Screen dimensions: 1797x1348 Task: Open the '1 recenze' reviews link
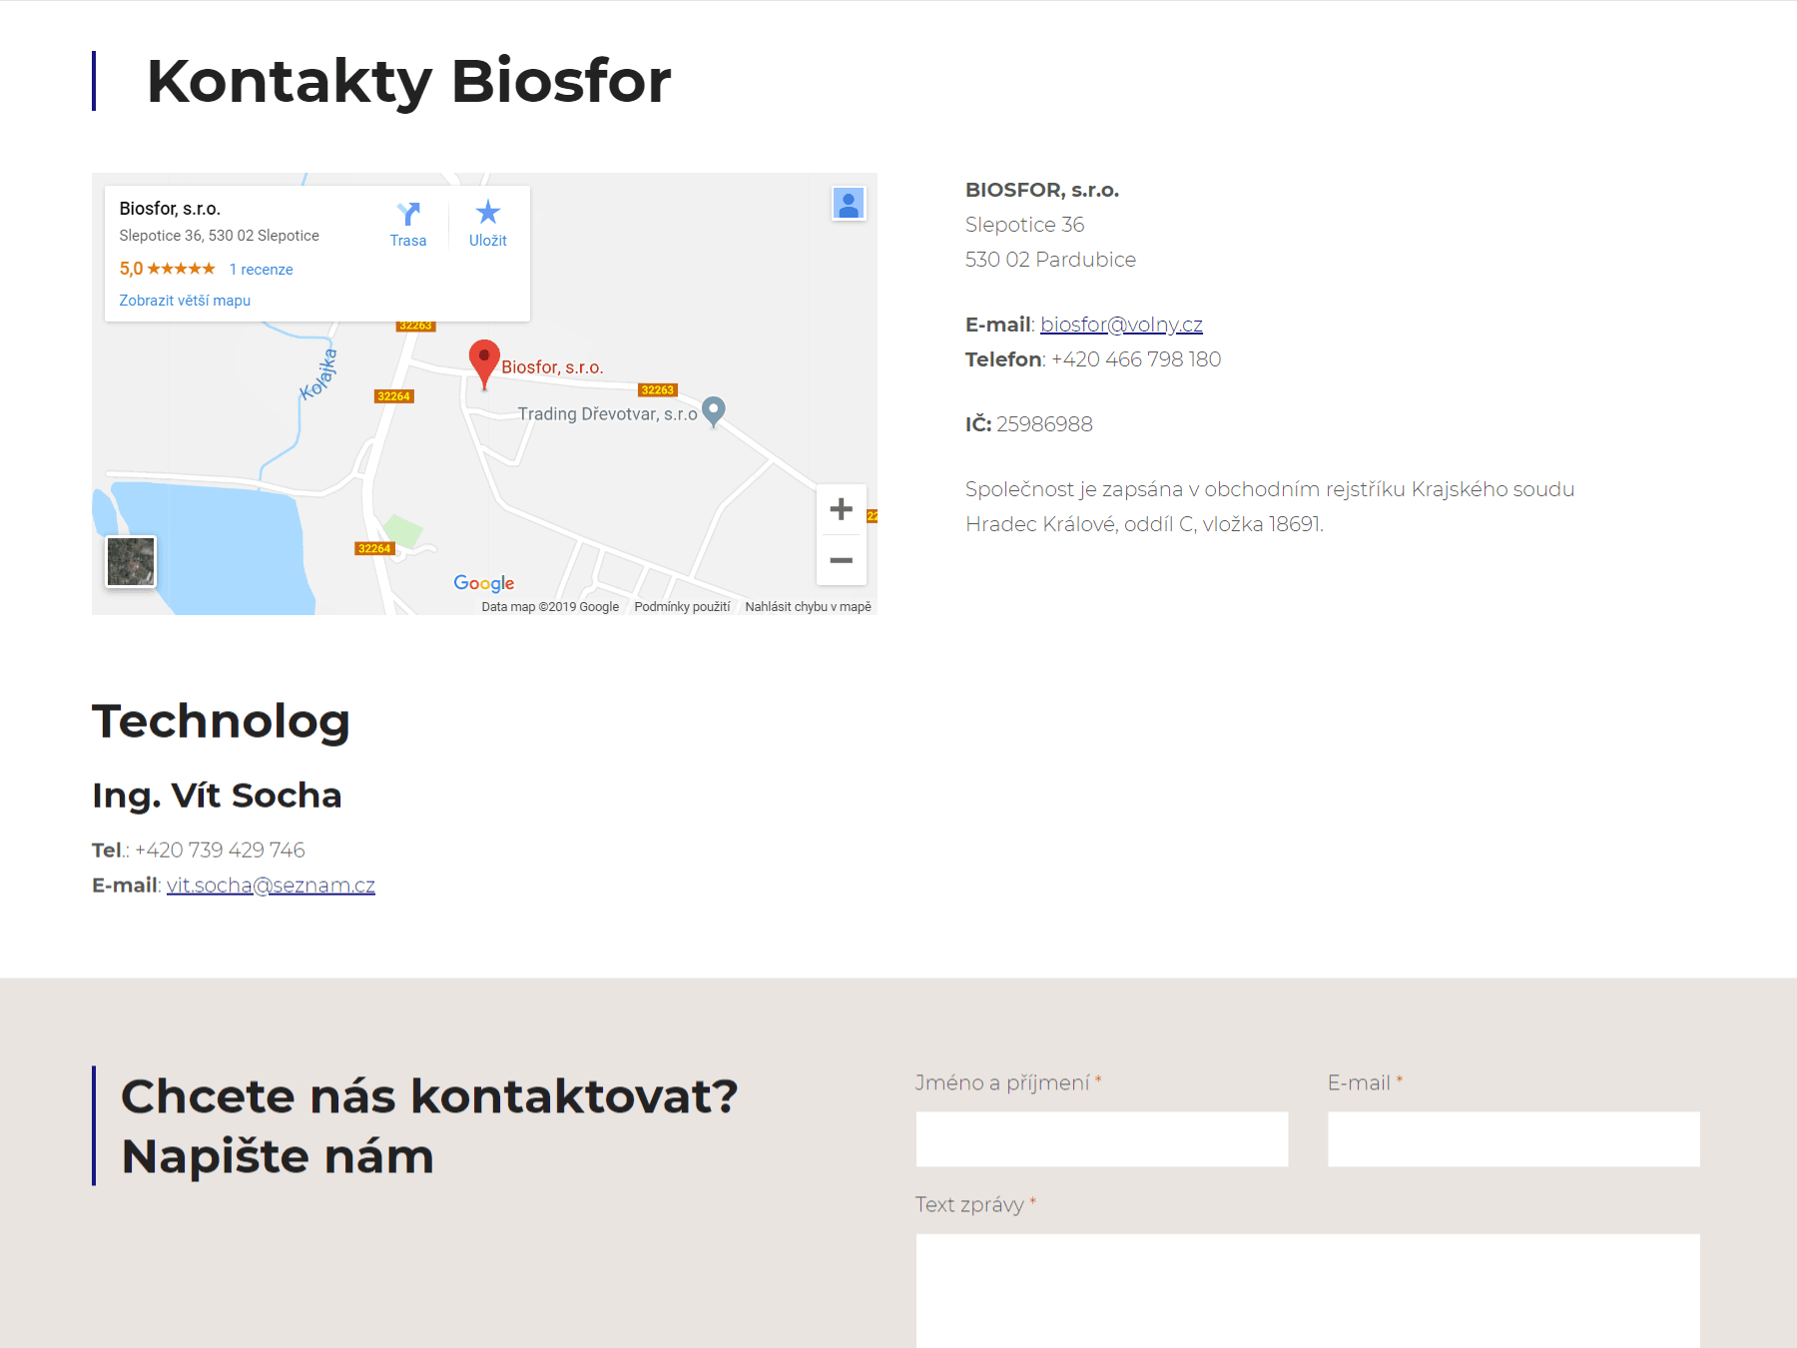click(x=261, y=270)
